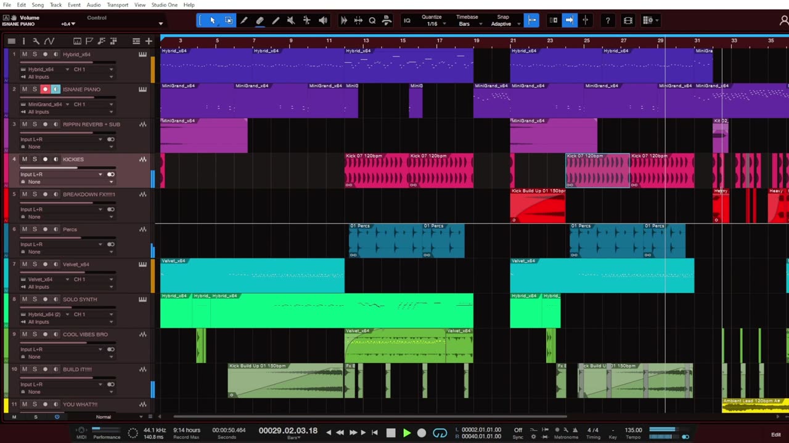Screen dimensions: 789x443
Task: Select the Eraser tool
Action: point(260,20)
